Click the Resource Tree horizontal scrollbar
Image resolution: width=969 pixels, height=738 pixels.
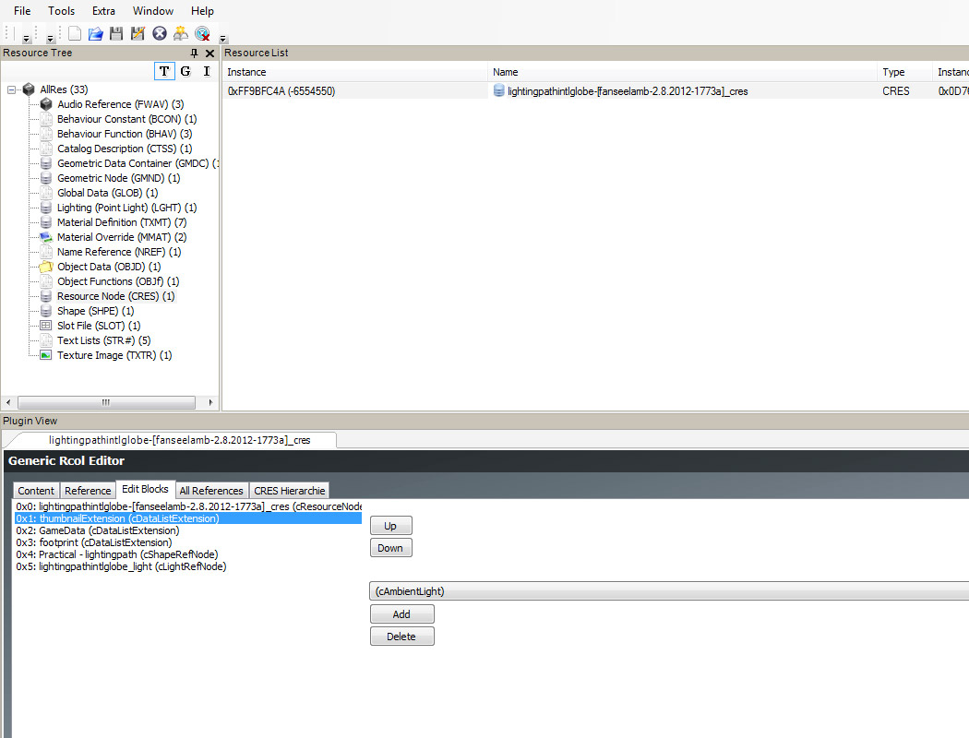[x=106, y=403]
